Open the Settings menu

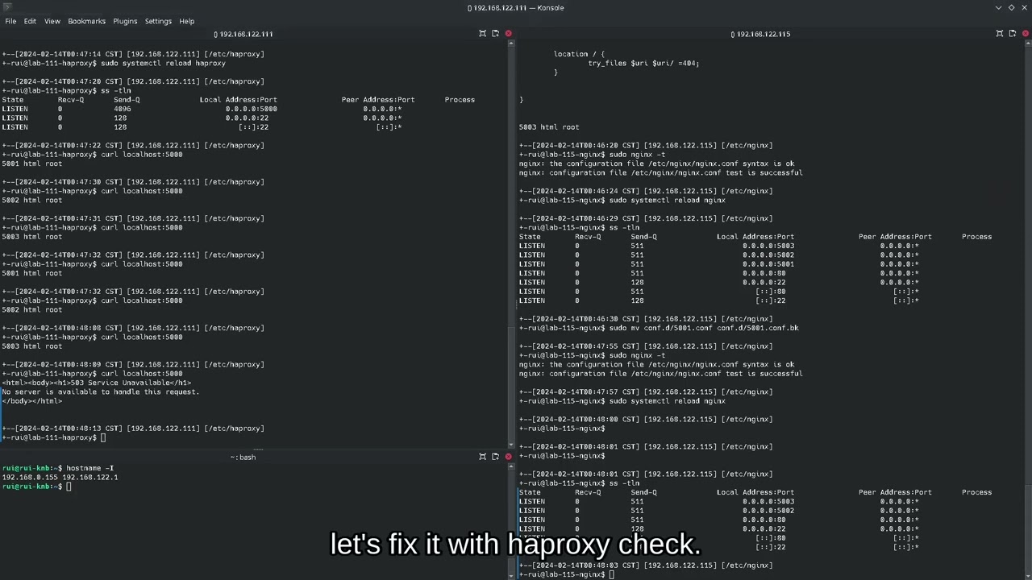pyautogui.click(x=158, y=21)
